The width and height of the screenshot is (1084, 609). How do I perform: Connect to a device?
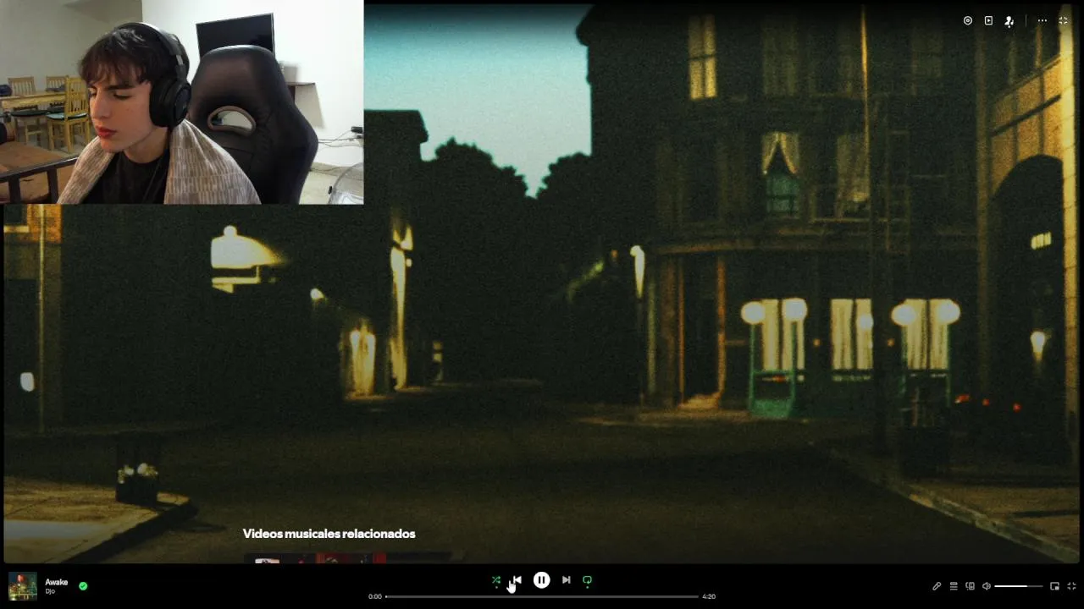coord(971,586)
